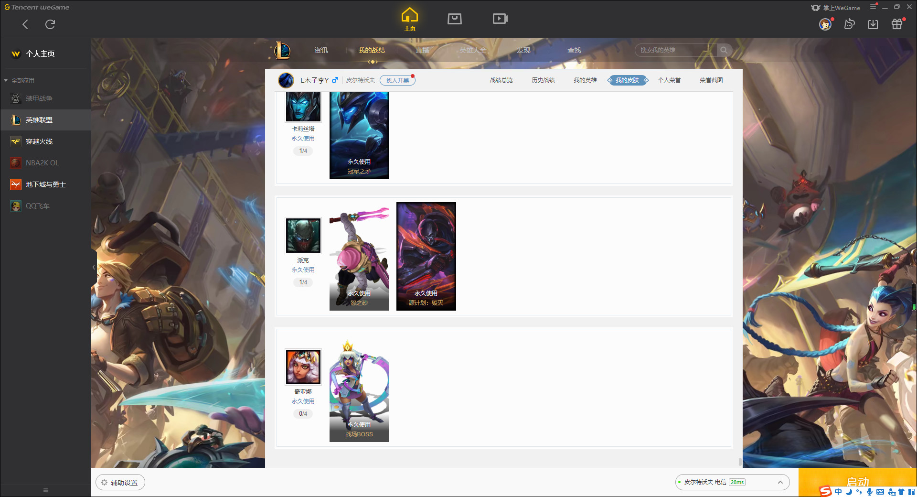917x497 pixels.
Task: Open the 查找 tab
Action: coord(574,50)
